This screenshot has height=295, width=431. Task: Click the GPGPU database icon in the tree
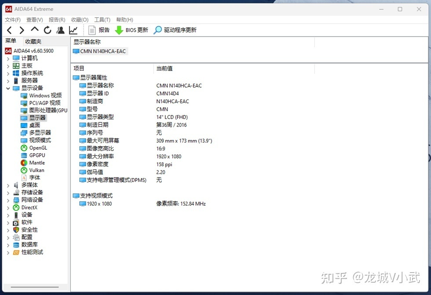[x=24, y=155]
